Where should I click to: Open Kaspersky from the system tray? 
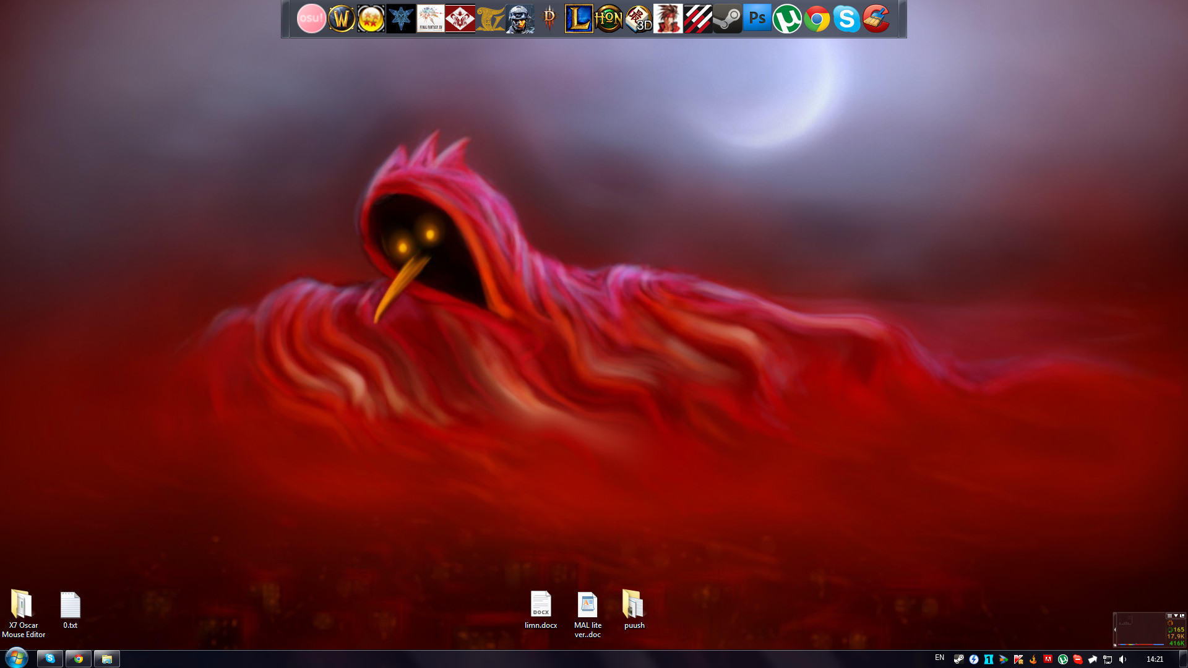[x=1018, y=659]
